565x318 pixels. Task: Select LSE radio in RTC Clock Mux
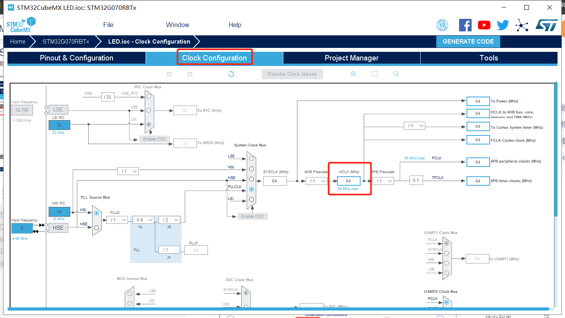pyautogui.click(x=149, y=110)
